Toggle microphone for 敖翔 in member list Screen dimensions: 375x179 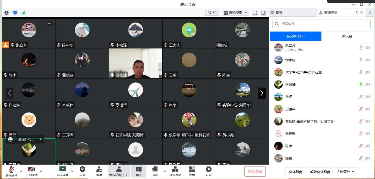point(361,97)
